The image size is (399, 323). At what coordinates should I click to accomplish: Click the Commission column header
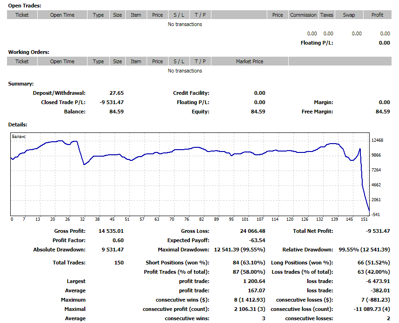click(303, 15)
